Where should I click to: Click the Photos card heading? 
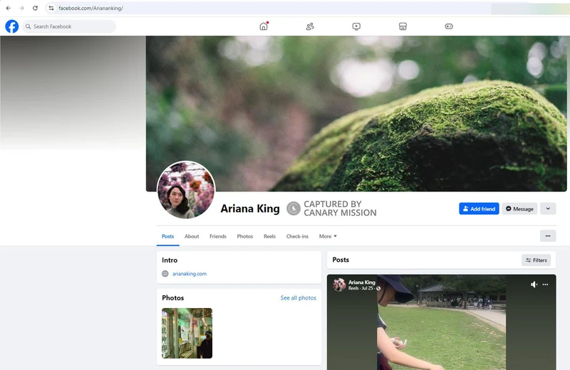(173, 297)
